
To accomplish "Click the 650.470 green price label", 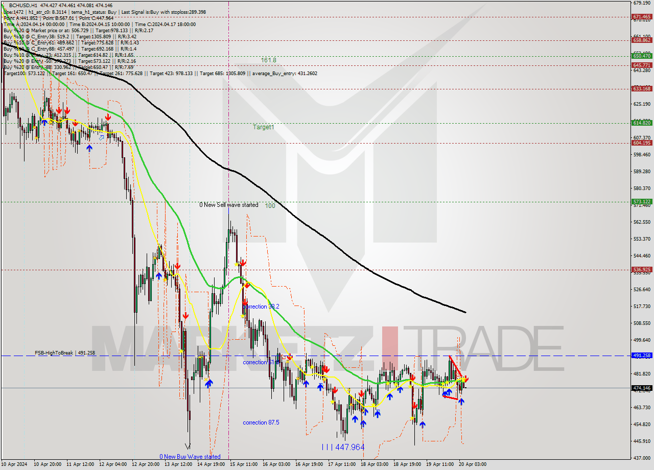I will point(641,56).
